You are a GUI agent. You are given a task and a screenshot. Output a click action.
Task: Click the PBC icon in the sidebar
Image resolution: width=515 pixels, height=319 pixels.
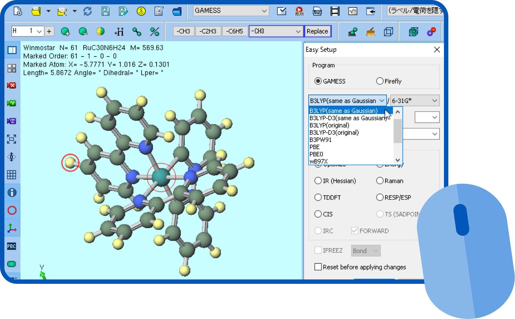click(x=12, y=246)
